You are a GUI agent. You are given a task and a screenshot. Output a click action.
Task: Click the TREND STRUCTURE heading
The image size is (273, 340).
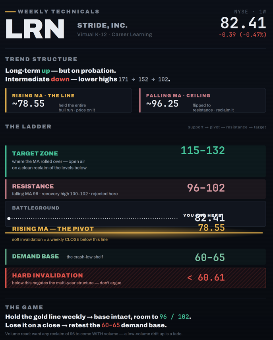pyautogui.click(x=41, y=59)
